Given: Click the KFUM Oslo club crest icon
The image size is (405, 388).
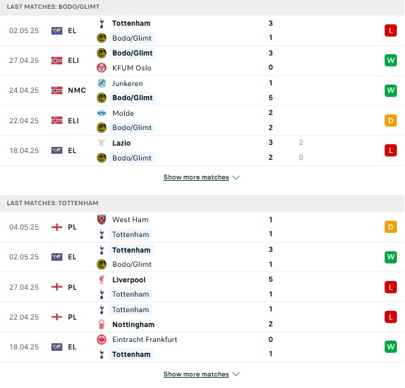Looking at the screenshot, I should point(102,68).
